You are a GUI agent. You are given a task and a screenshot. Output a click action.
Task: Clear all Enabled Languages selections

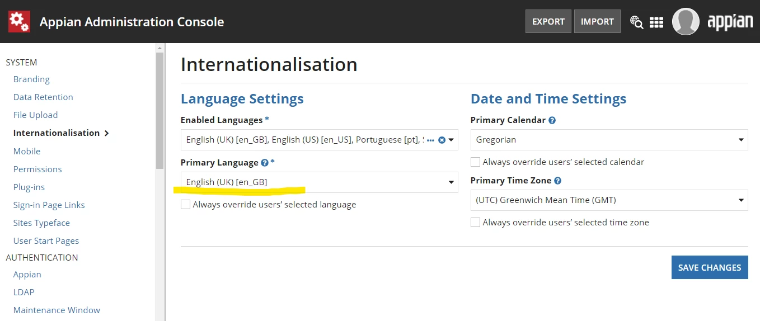[442, 140]
